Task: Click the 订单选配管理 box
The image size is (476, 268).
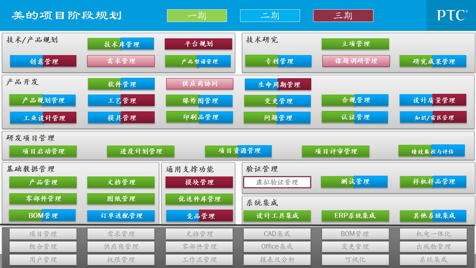Action: pyautogui.click(x=121, y=216)
